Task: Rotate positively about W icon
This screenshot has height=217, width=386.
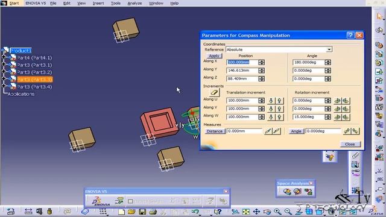Action: [x=346, y=117]
